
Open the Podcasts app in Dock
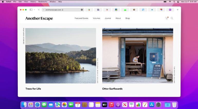(x=118, y=105)
